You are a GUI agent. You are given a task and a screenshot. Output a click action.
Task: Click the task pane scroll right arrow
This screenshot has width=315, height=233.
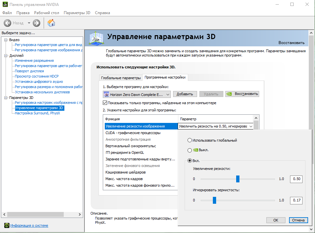tap(79, 214)
